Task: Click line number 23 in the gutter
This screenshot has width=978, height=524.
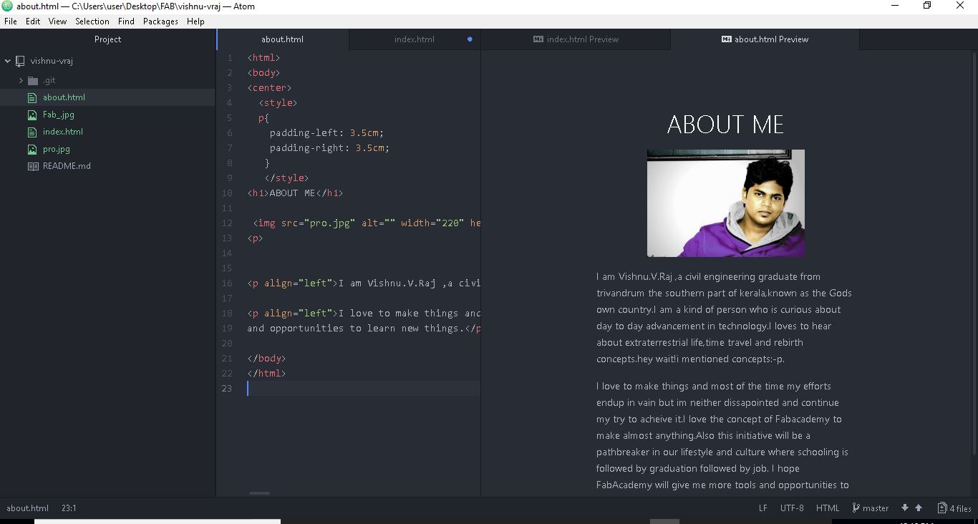Action: (x=227, y=389)
